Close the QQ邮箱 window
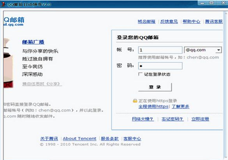 [223, 3]
